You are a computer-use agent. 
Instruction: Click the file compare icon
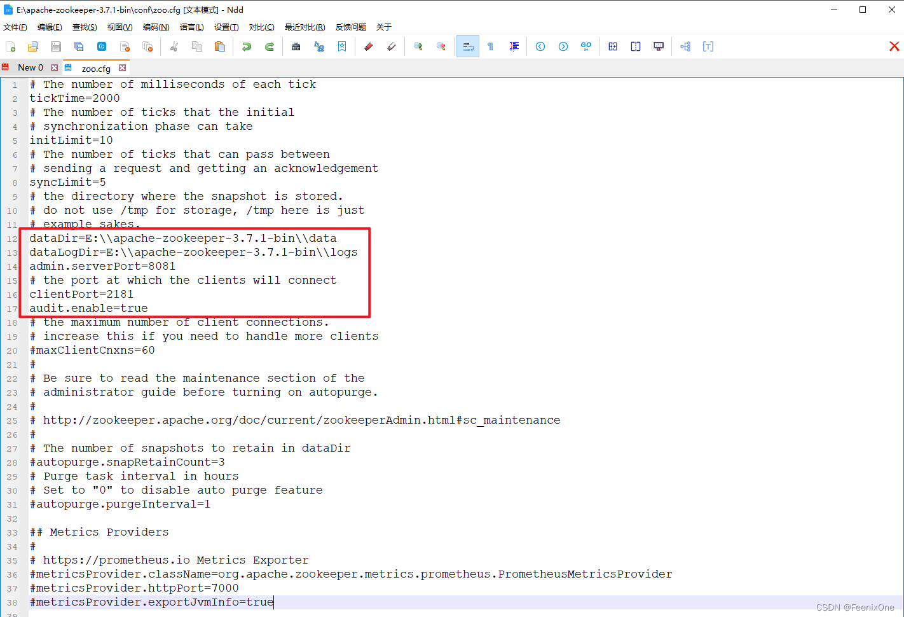pos(613,46)
